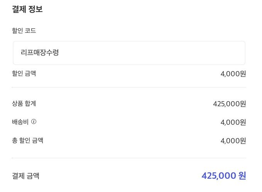Click the 결제 정보 heading
This screenshot has height=192, width=262.
pyautogui.click(x=27, y=9)
